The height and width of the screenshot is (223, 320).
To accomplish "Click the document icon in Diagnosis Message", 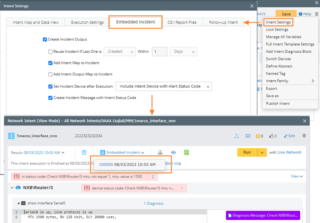I will coord(230,215).
